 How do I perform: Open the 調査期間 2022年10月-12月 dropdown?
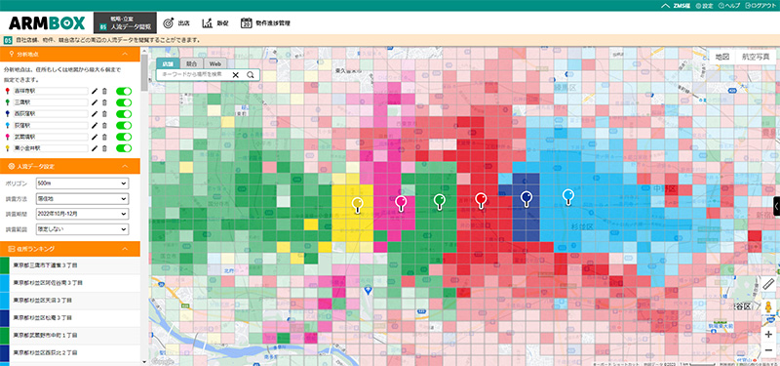(x=82, y=214)
